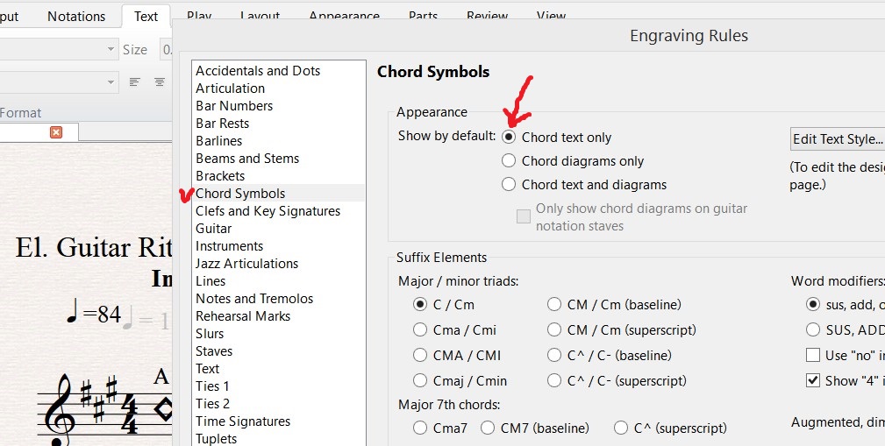Select "Chord diagrams only" option

coord(509,161)
